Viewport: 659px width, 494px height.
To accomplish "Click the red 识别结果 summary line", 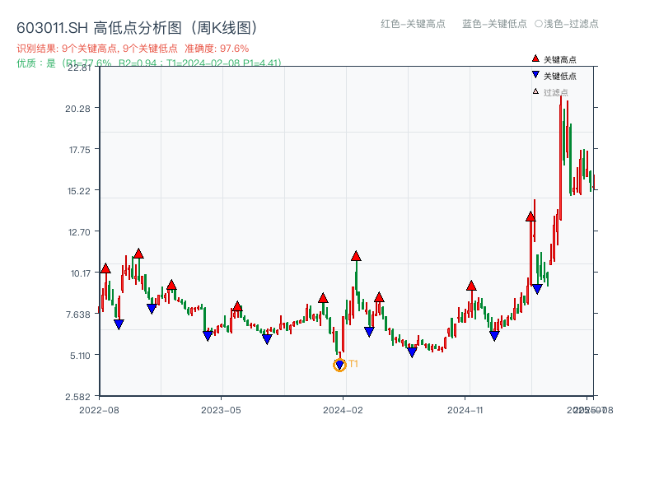I will tap(133, 49).
